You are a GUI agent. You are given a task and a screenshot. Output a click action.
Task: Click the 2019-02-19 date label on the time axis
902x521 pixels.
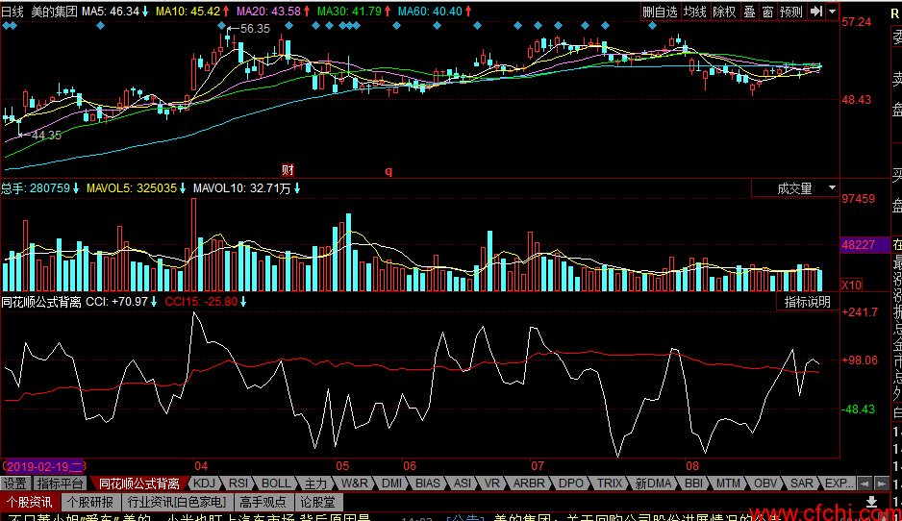coord(45,466)
